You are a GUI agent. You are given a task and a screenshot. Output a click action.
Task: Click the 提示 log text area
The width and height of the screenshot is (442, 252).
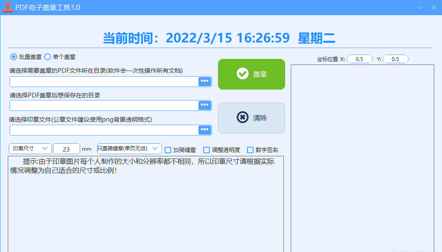pos(146,204)
